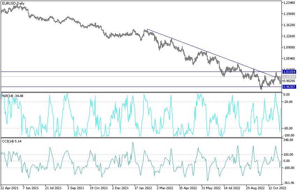The width and height of the screenshot is (300, 192).
Task: Click the 17 Jan 2022 date label
Action: point(143,188)
